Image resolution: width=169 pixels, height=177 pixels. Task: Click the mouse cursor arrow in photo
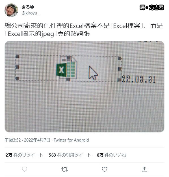coord(93,73)
